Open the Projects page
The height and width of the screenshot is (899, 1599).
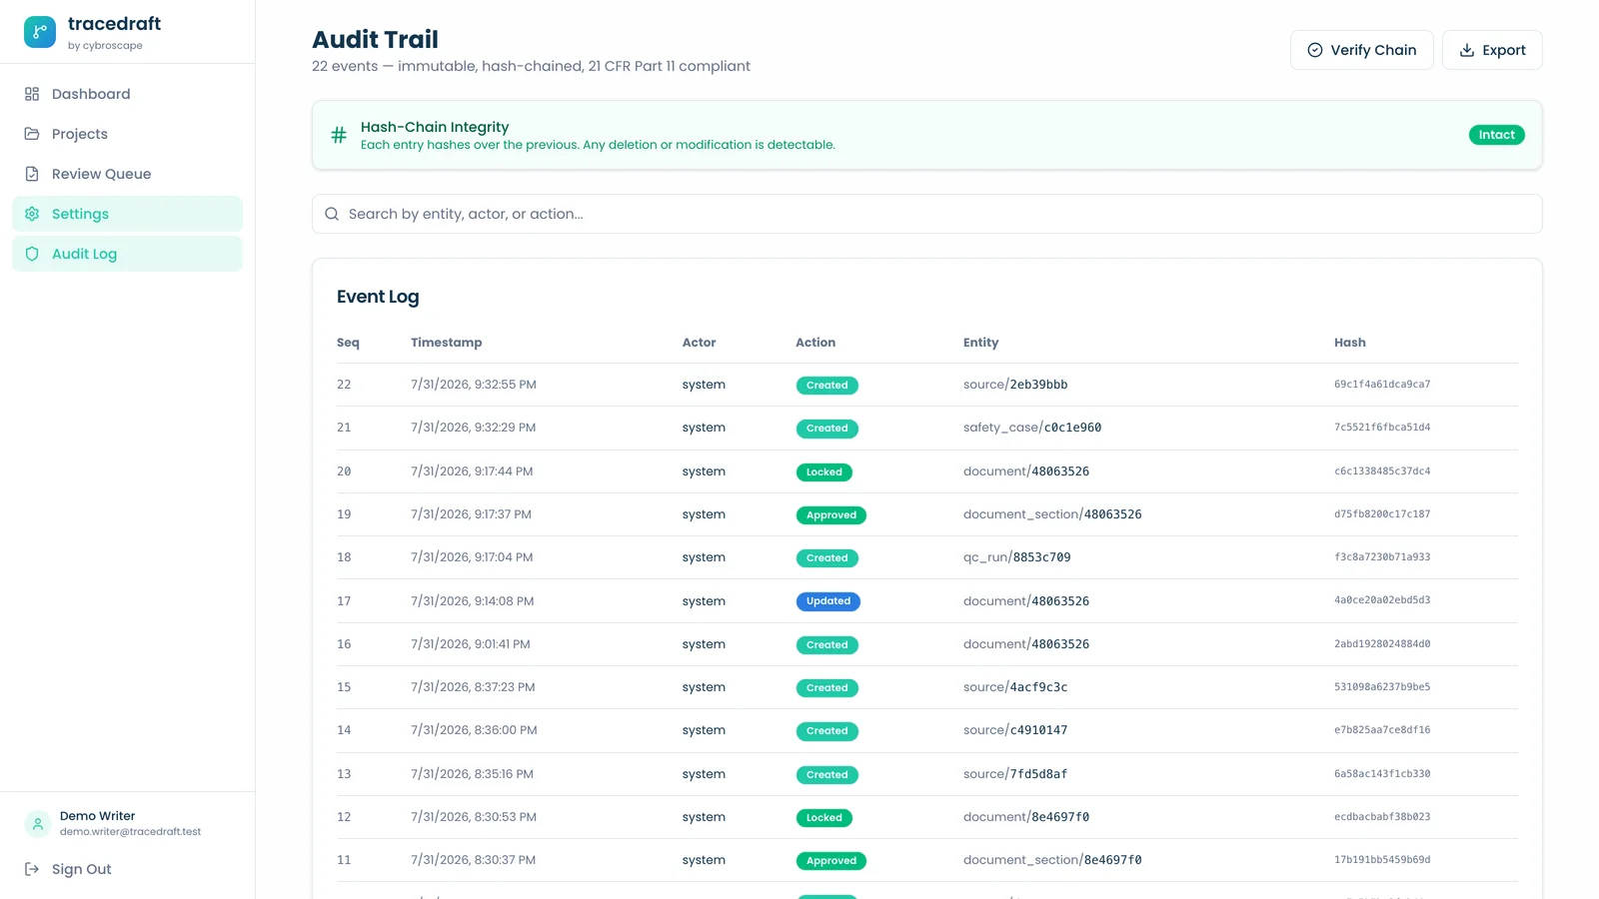pos(127,134)
